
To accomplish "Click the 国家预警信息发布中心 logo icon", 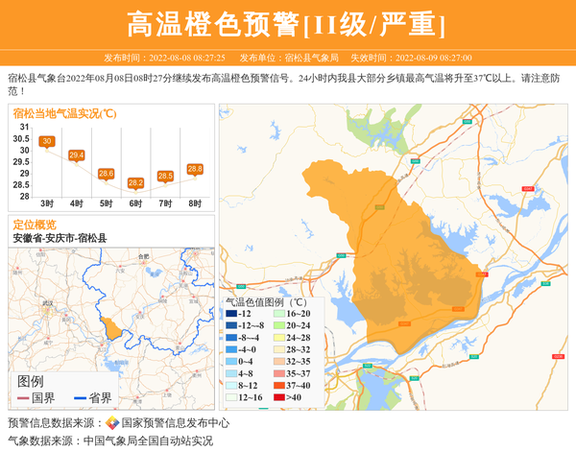I will click(x=112, y=423).
